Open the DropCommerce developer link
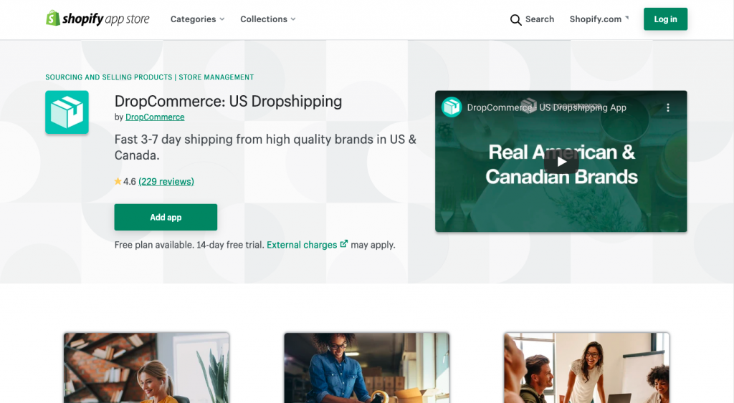Screen dimensions: 734x403 (155, 117)
